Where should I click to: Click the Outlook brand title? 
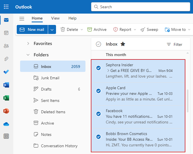coord(24,7)
